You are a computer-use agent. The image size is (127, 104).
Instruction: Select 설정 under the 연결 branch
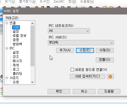click(x=16, y=31)
